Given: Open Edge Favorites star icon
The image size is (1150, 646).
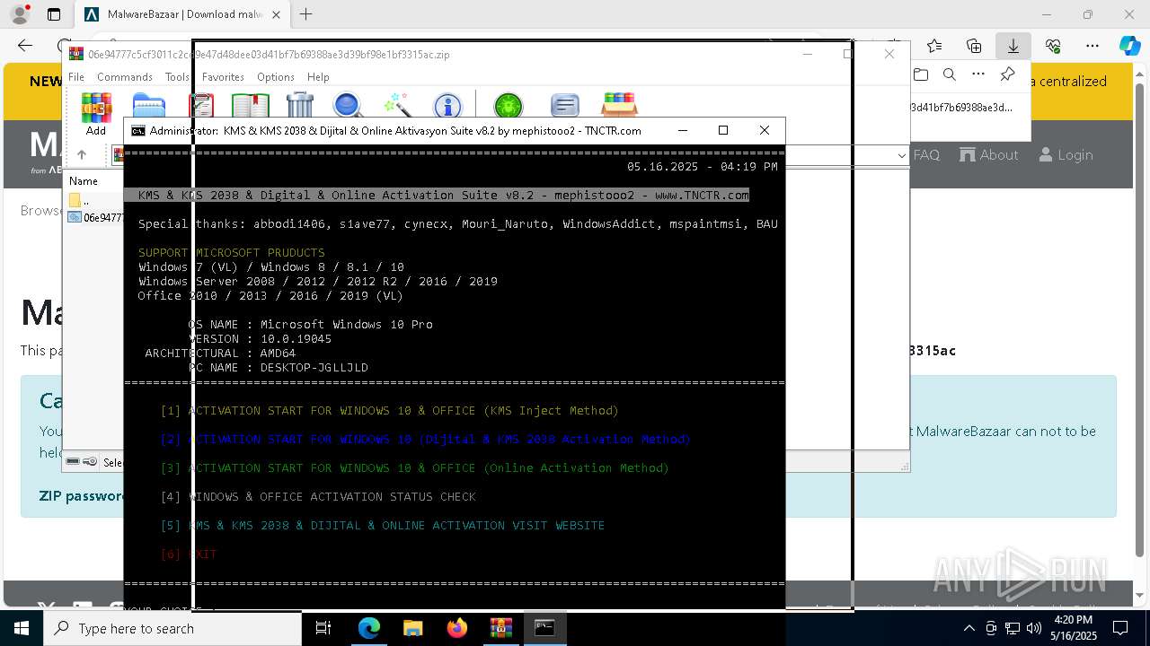Looking at the screenshot, I should pos(934,46).
